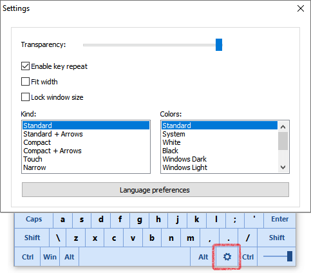
Task: Click the Colors list scroll up arrow
Action: [283, 127]
